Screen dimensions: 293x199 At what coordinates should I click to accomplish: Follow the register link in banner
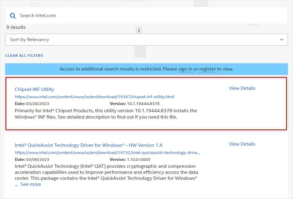[x=208, y=69]
